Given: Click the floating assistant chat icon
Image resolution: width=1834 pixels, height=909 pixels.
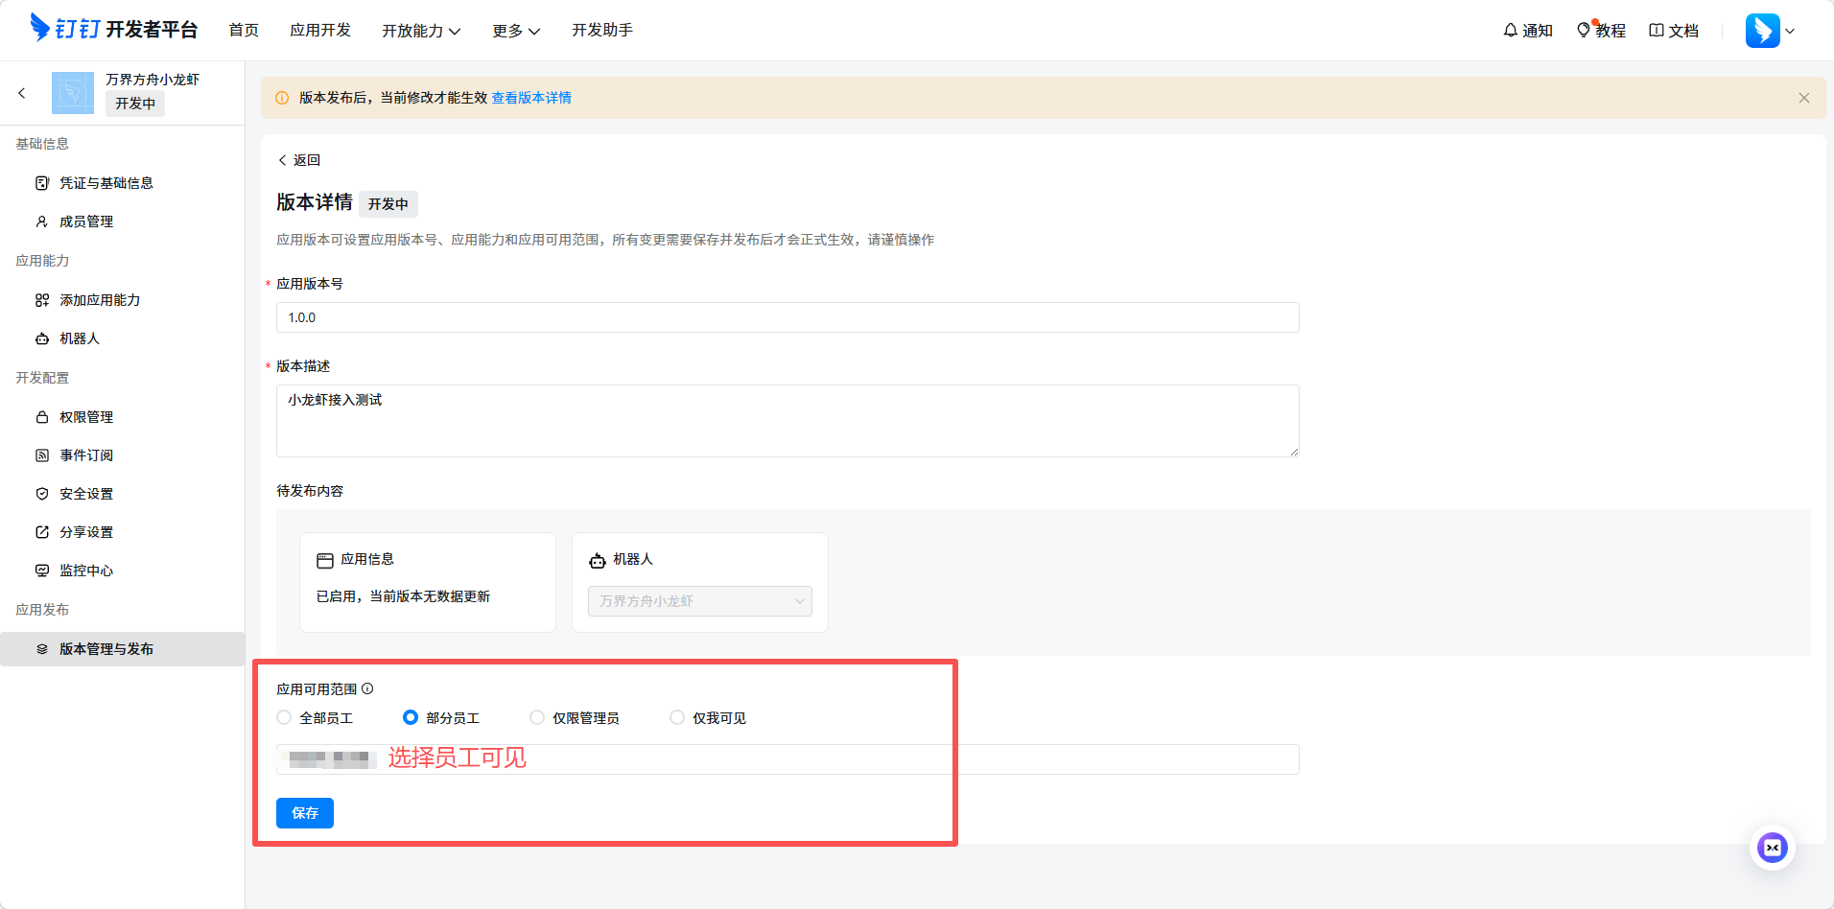Looking at the screenshot, I should pos(1772,848).
